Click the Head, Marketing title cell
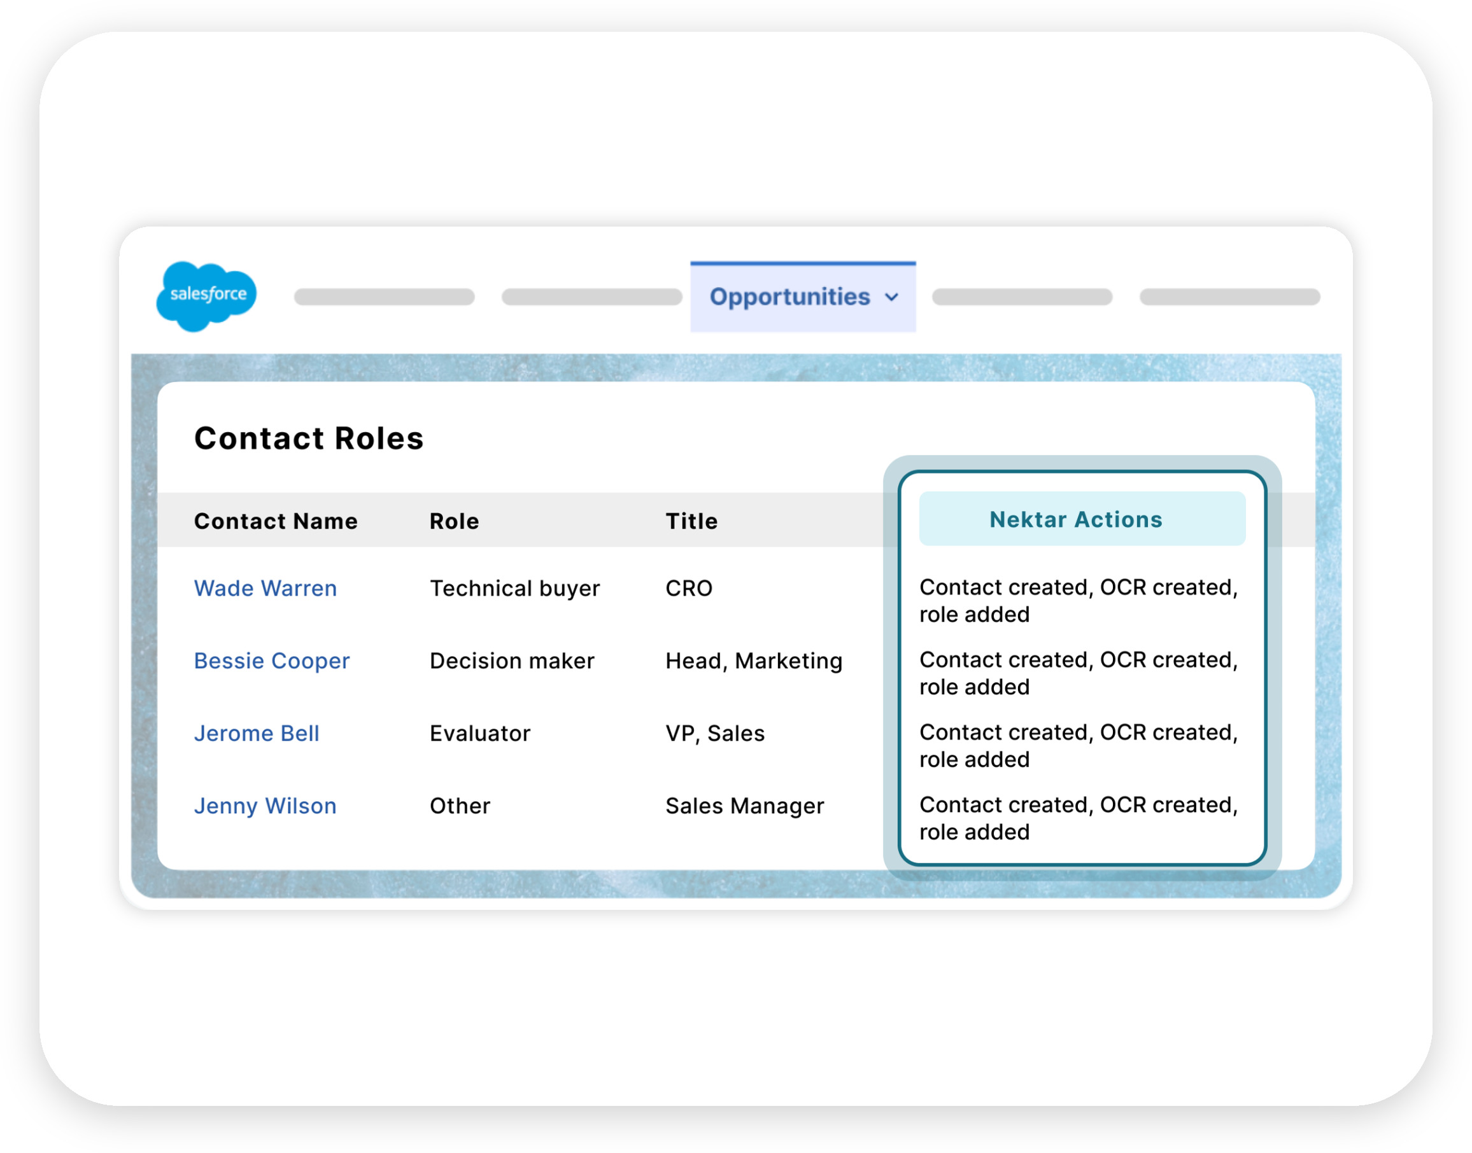 pyautogui.click(x=753, y=660)
